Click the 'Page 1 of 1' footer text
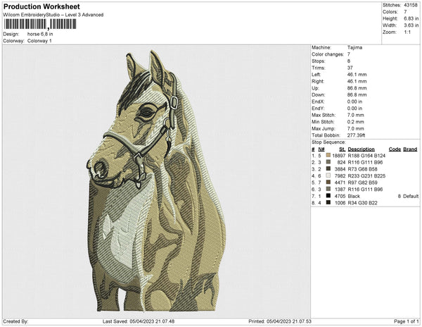Viewport: 422px width, 327px height. pos(406,321)
